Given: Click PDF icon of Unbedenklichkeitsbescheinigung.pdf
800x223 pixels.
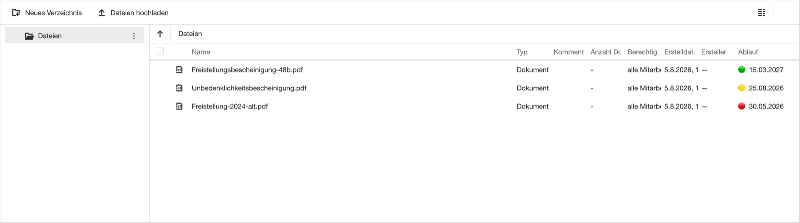Looking at the screenshot, I should point(179,88).
